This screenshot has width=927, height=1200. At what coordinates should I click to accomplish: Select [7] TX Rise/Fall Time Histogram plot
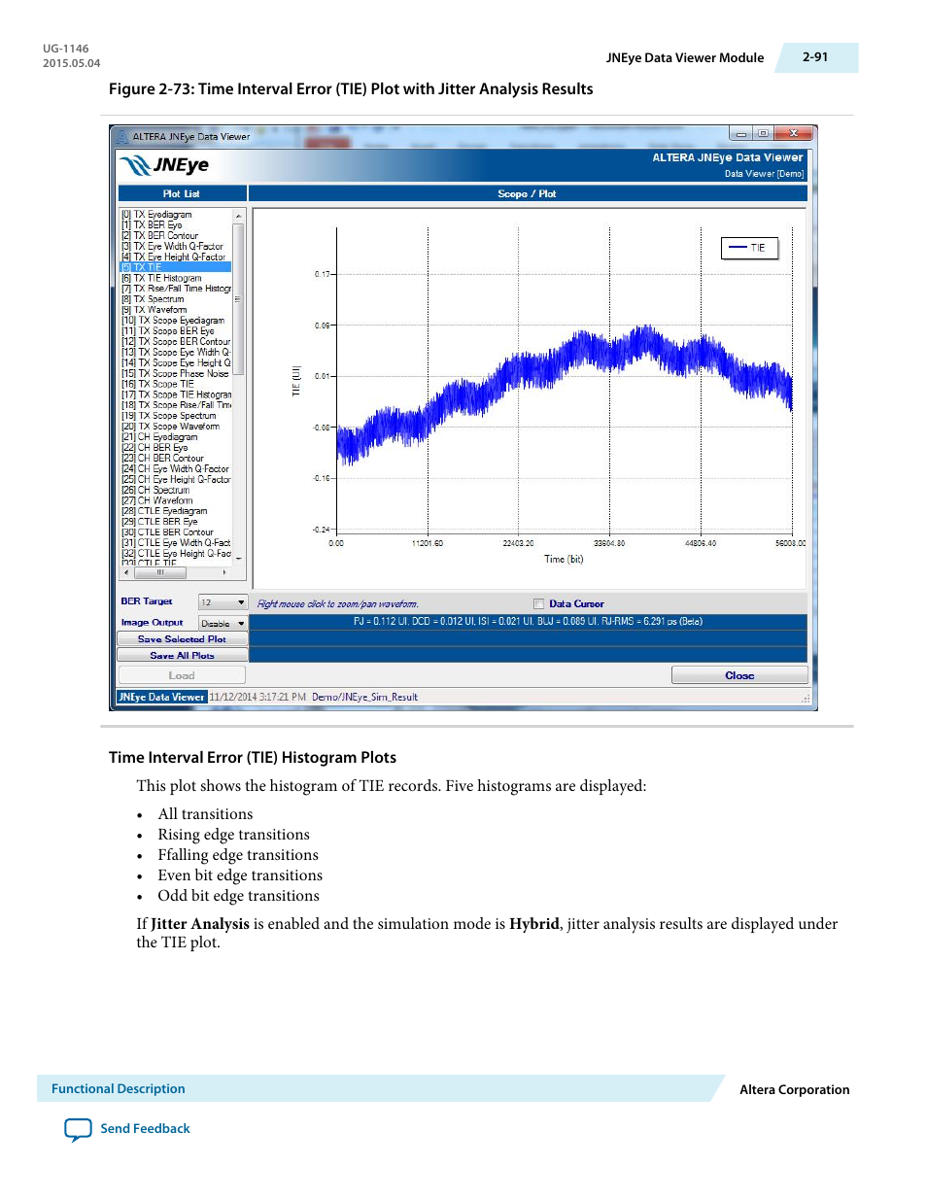(x=176, y=289)
